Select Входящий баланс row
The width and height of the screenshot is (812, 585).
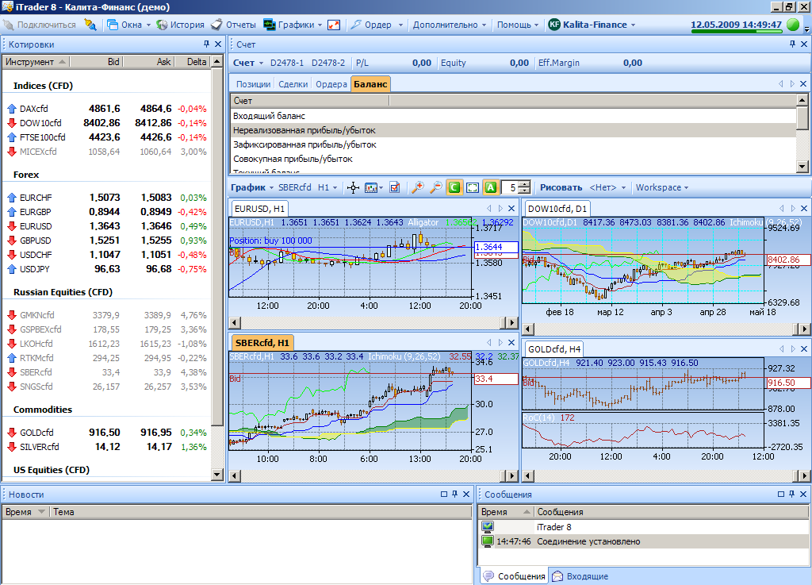[513, 116]
